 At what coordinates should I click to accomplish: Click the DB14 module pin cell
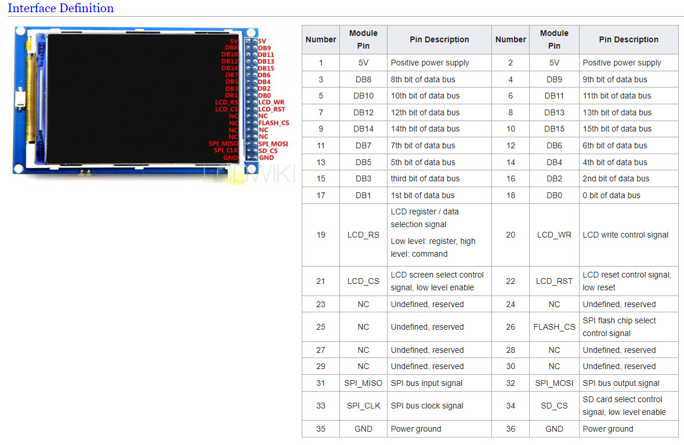(x=363, y=129)
